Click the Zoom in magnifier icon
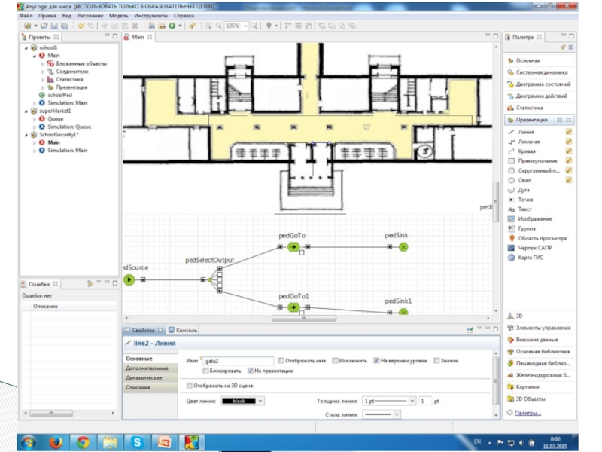Image resolution: width=602 pixels, height=452 pixels. [254, 26]
